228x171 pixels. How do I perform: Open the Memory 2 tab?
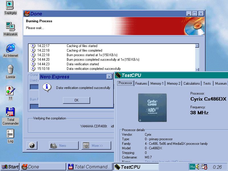point(174,84)
